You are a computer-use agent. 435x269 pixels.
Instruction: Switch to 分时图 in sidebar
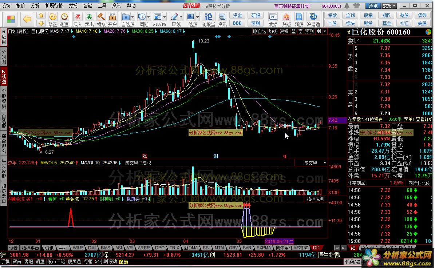pos(4,57)
